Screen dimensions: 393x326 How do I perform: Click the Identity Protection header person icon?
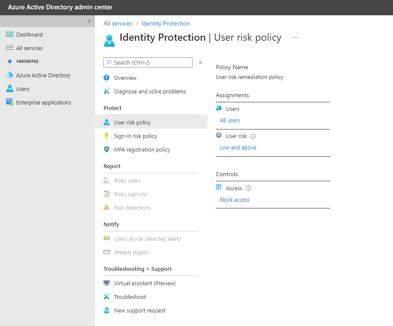click(109, 41)
